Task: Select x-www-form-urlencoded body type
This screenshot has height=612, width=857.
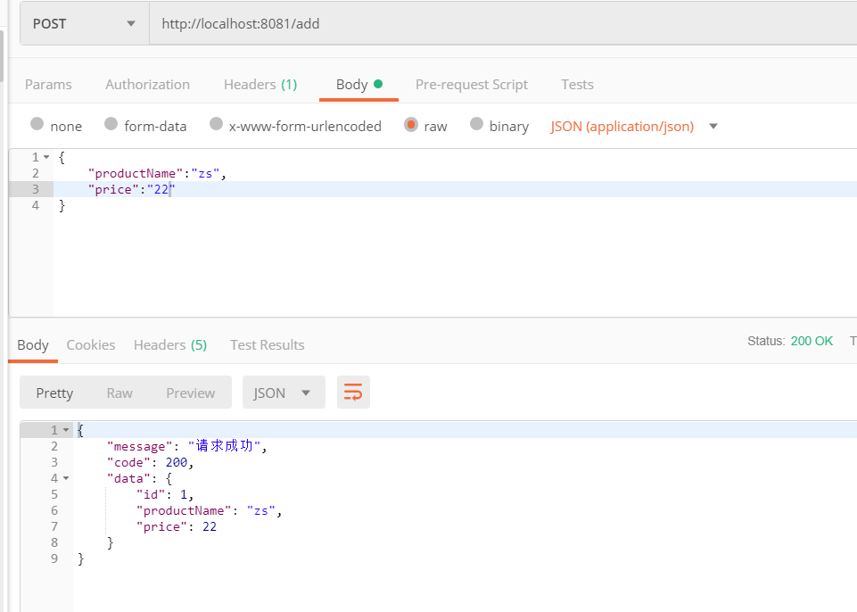Action: [x=295, y=126]
